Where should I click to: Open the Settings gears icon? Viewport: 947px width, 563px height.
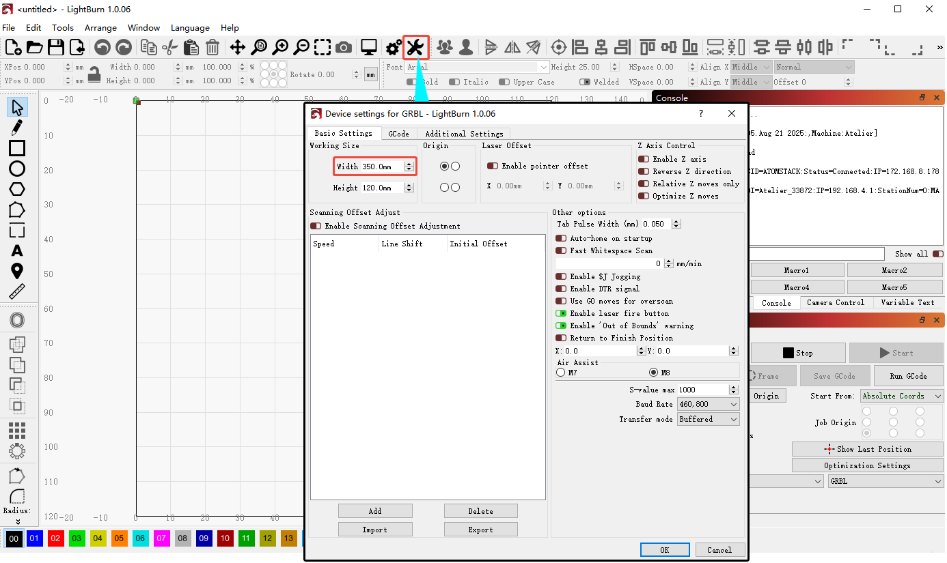pos(394,47)
